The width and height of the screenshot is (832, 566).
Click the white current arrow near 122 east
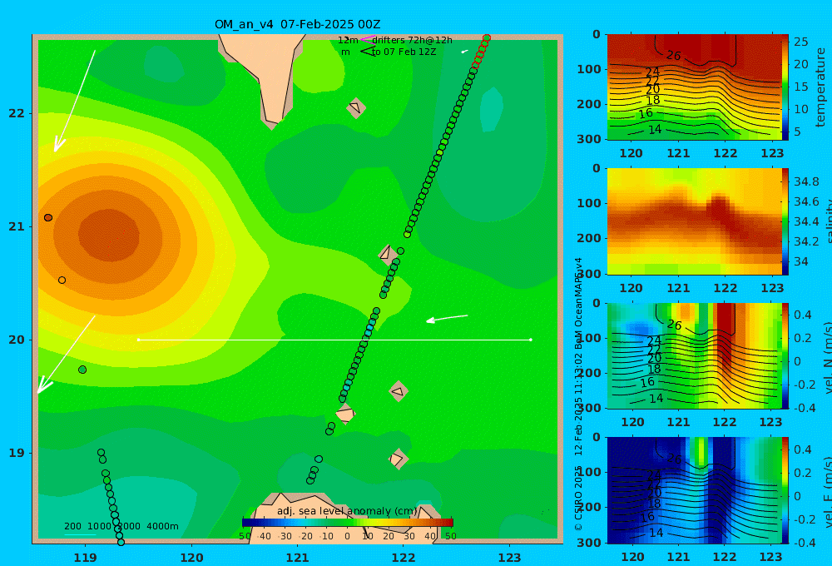pyautogui.click(x=448, y=318)
